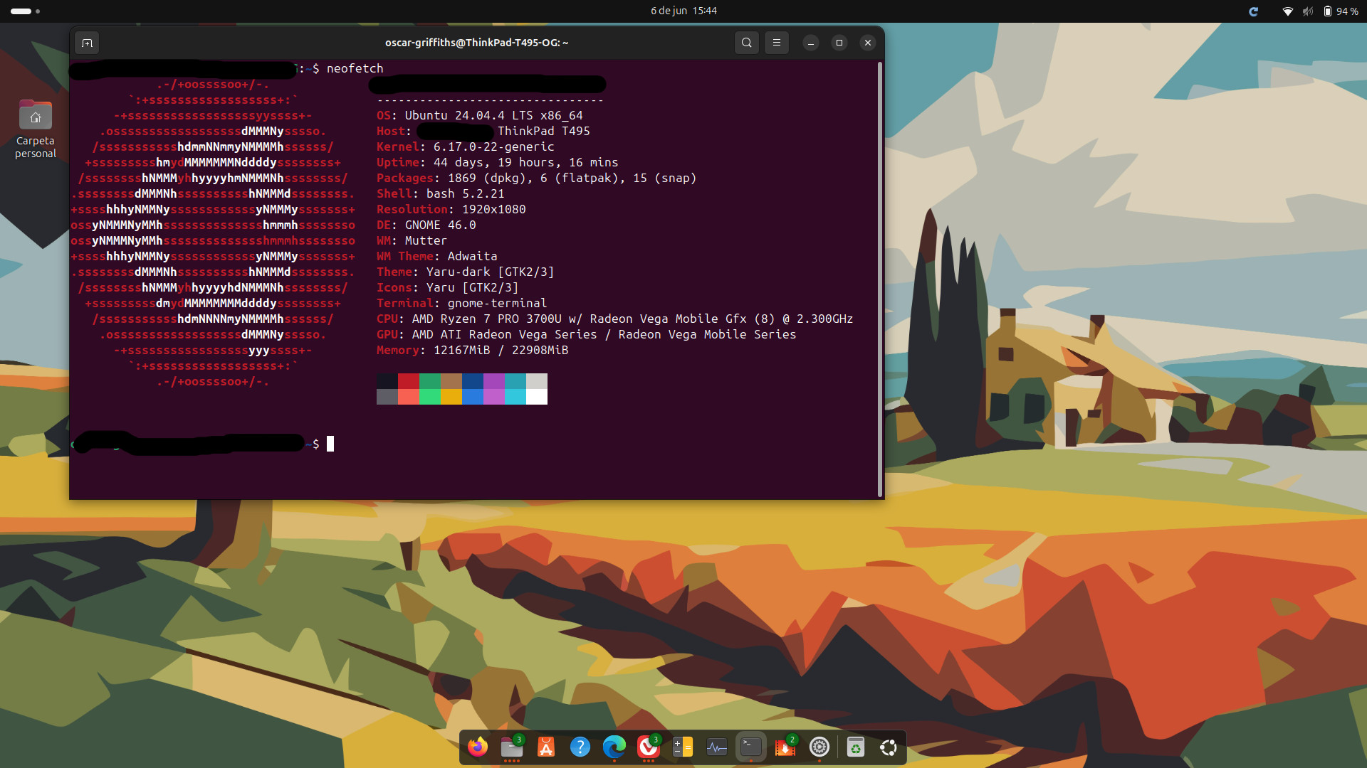This screenshot has height=768, width=1367.
Task: Click the white color block in the palette
Action: point(537,397)
